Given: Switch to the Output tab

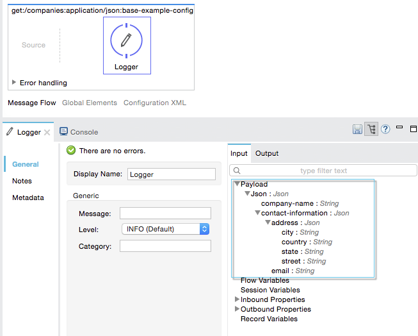Looking at the screenshot, I should (267, 153).
